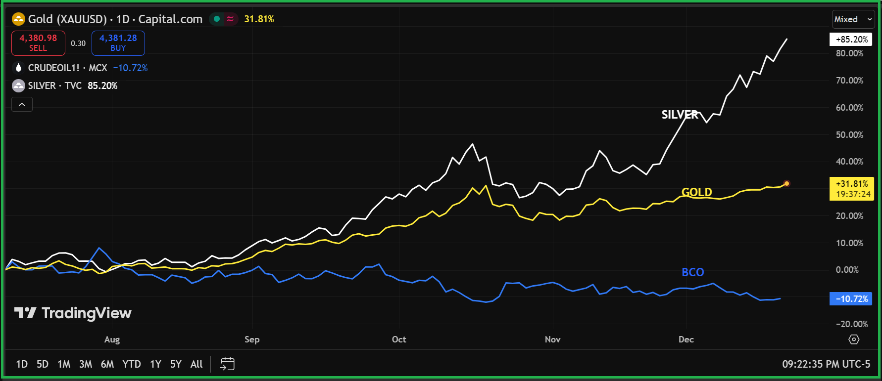
Task: Click the crude oil droplet icon
Action: pos(18,68)
